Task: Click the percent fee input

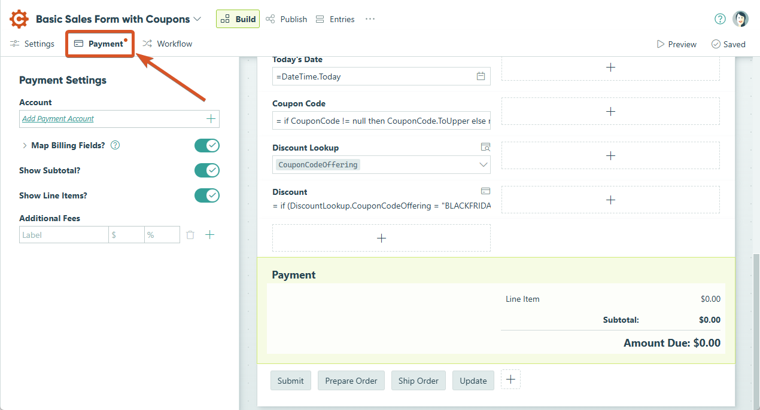Action: click(x=162, y=235)
